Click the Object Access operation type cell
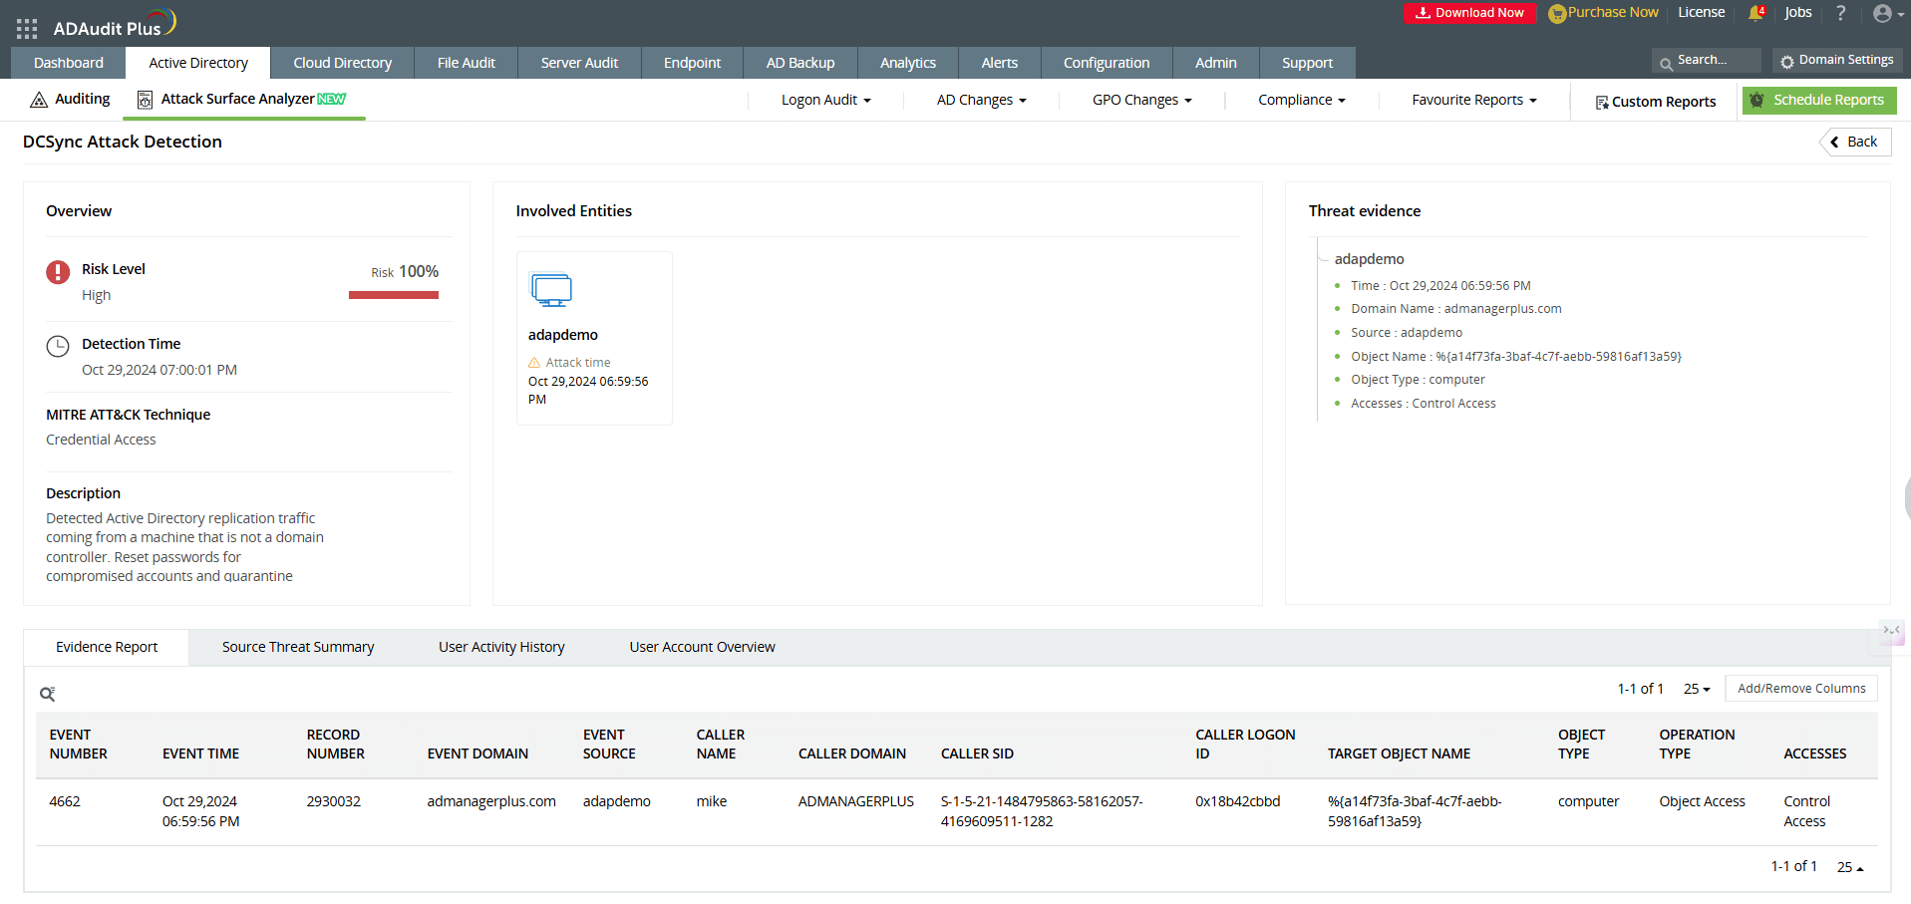Viewport: 1911px width, 904px height. pyautogui.click(x=1702, y=802)
